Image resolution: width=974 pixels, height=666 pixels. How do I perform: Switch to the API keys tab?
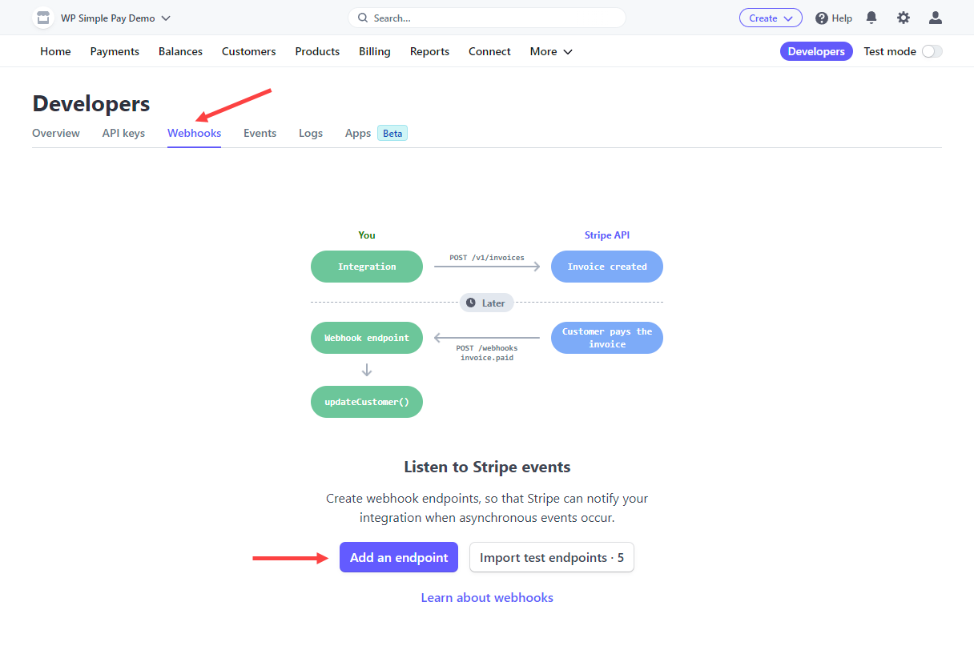tap(123, 134)
